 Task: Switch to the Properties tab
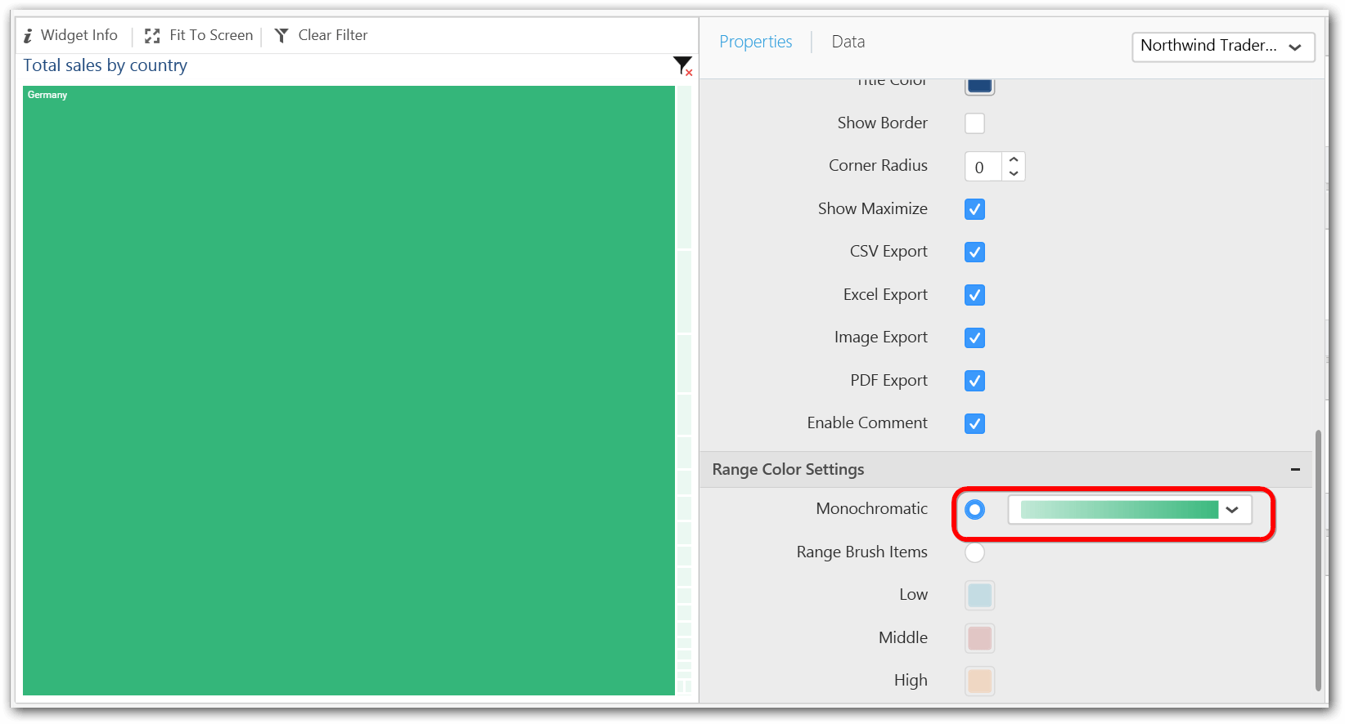[x=755, y=42]
